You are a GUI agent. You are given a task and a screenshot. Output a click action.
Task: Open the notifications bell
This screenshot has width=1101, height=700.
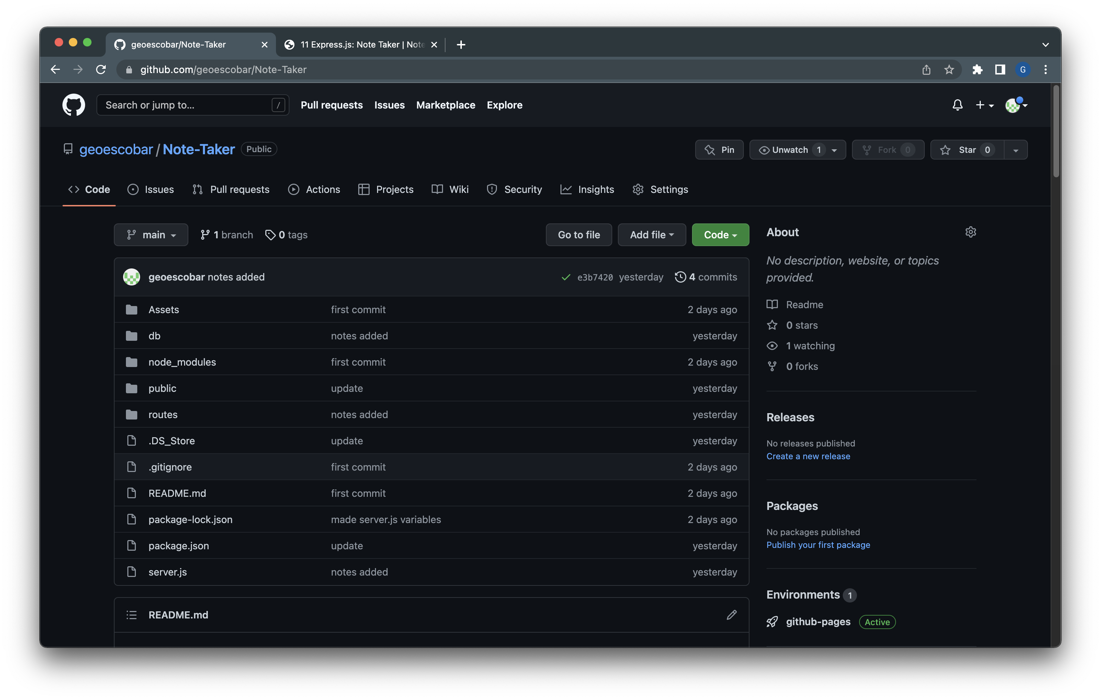957,105
